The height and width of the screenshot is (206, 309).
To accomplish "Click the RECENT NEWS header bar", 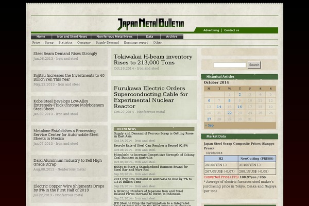I will click(154, 129).
